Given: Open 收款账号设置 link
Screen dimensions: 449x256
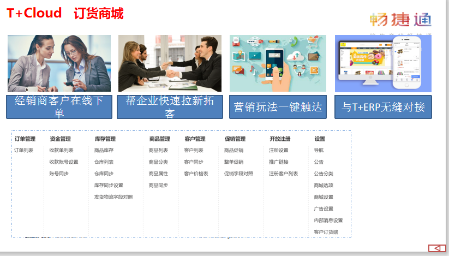Looking at the screenshot, I should click(64, 162).
